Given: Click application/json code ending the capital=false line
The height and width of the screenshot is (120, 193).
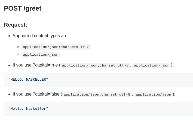Looking at the screenshot, I should tap(153, 94).
